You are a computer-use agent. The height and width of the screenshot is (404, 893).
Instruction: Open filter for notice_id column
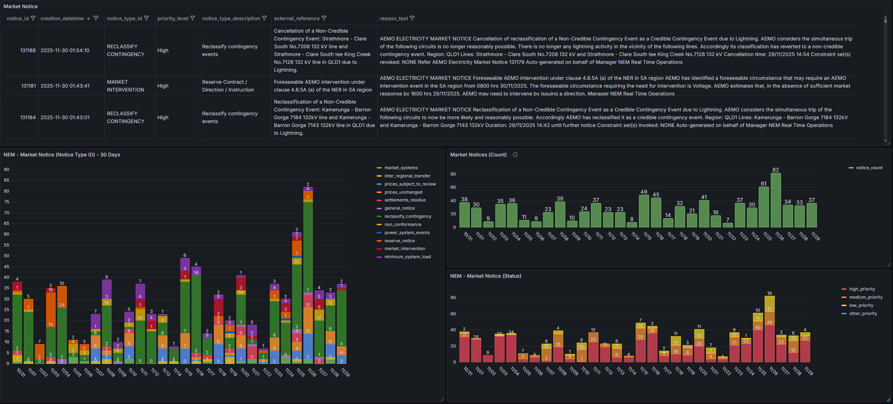33,18
